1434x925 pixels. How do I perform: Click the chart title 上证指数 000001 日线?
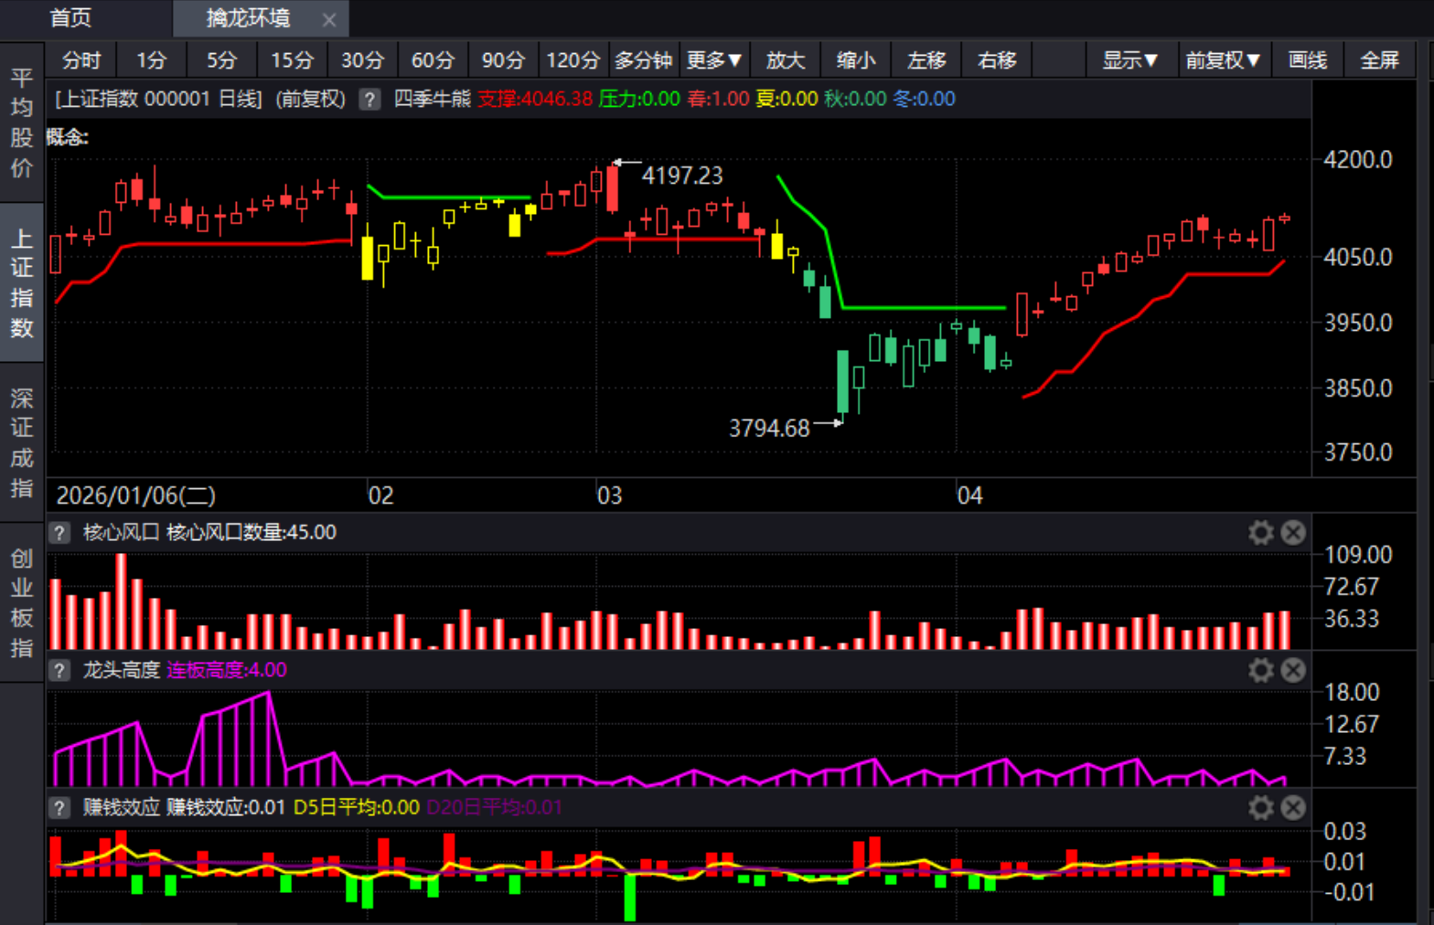(158, 99)
